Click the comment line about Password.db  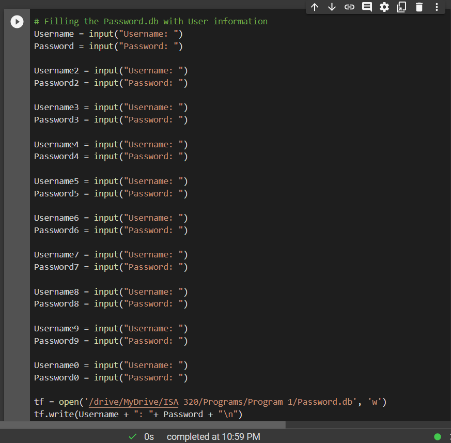[151, 22]
